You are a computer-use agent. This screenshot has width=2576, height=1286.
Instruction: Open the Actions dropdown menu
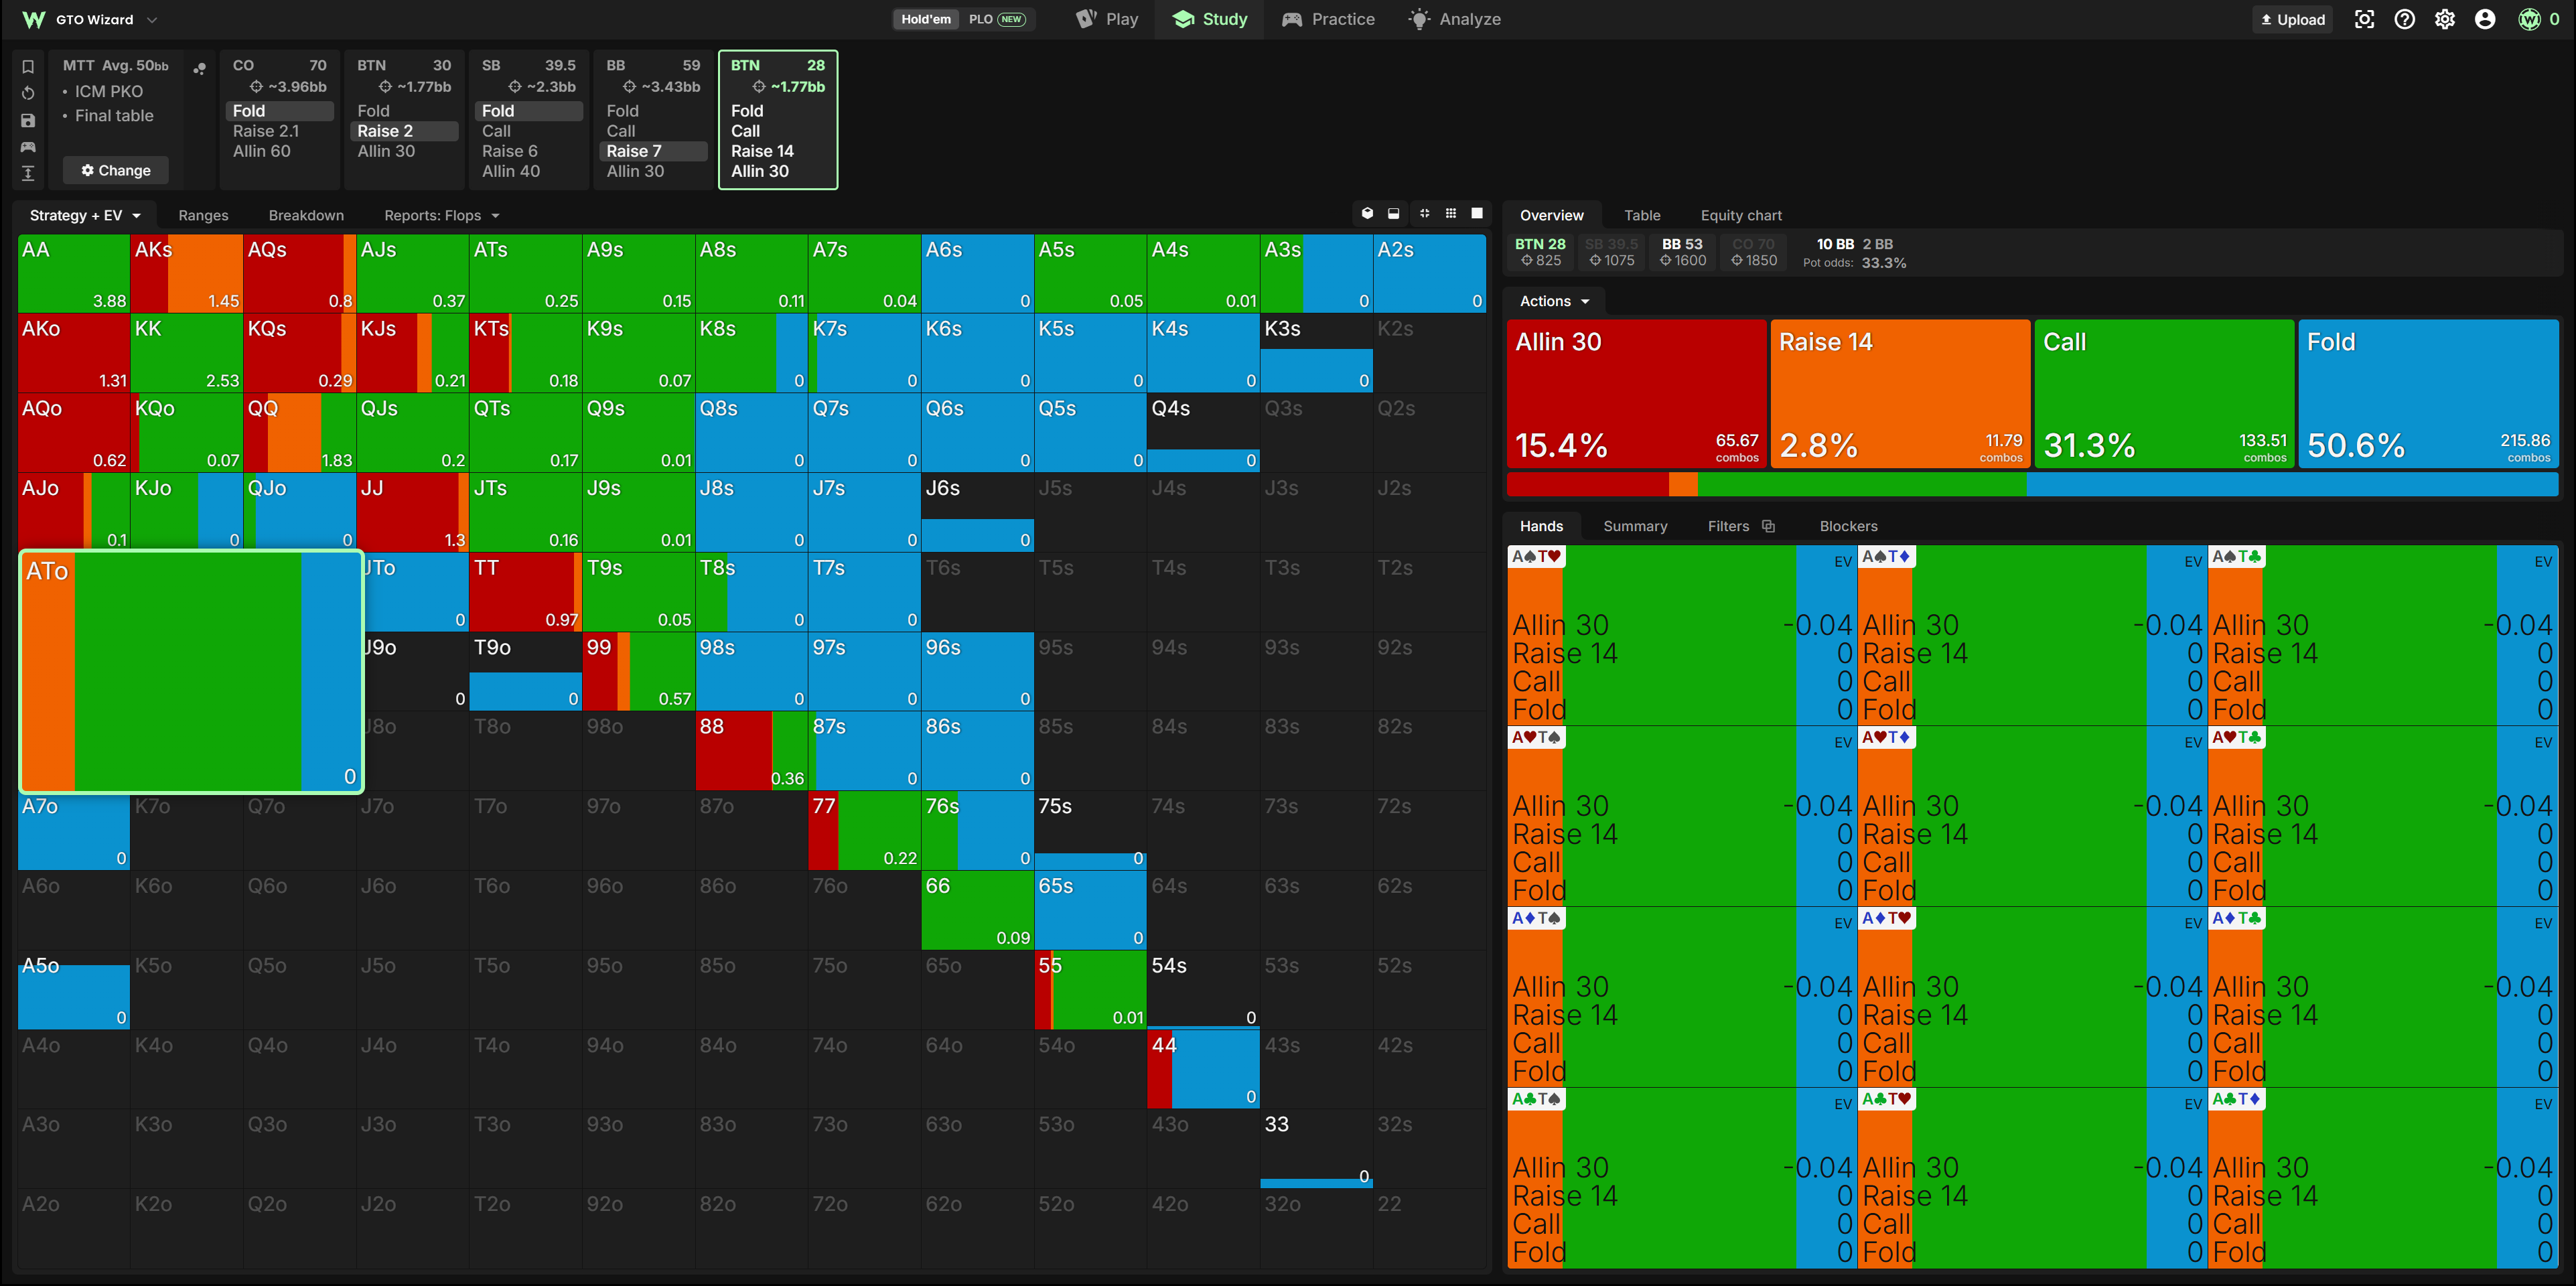[1554, 301]
